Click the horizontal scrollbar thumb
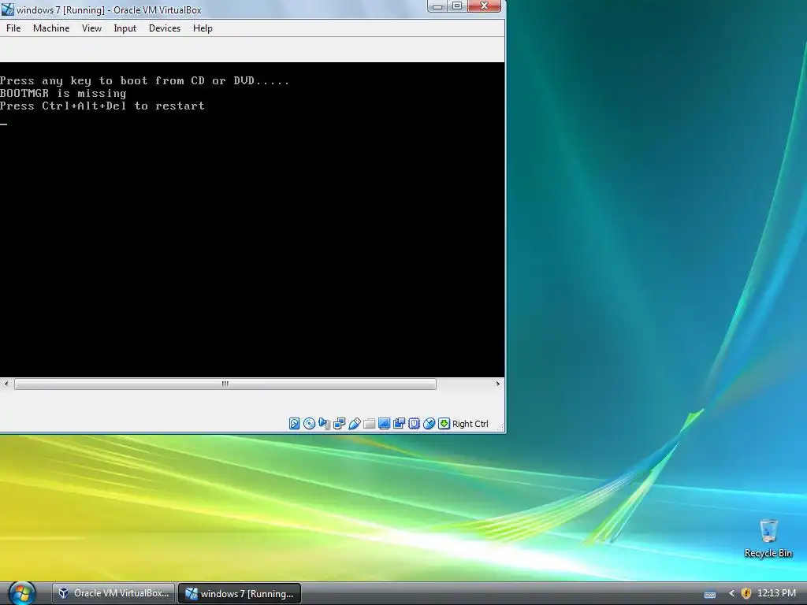 [225, 384]
